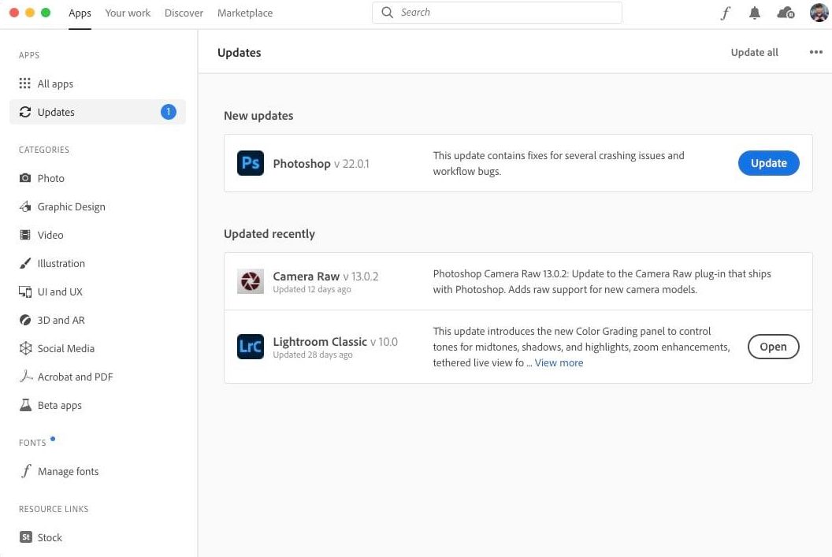Select All apps in the sidebar
This screenshot has width=832, height=557.
pos(55,84)
